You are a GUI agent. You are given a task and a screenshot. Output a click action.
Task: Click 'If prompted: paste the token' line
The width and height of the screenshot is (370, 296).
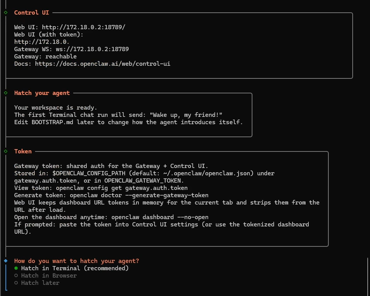[161, 224]
